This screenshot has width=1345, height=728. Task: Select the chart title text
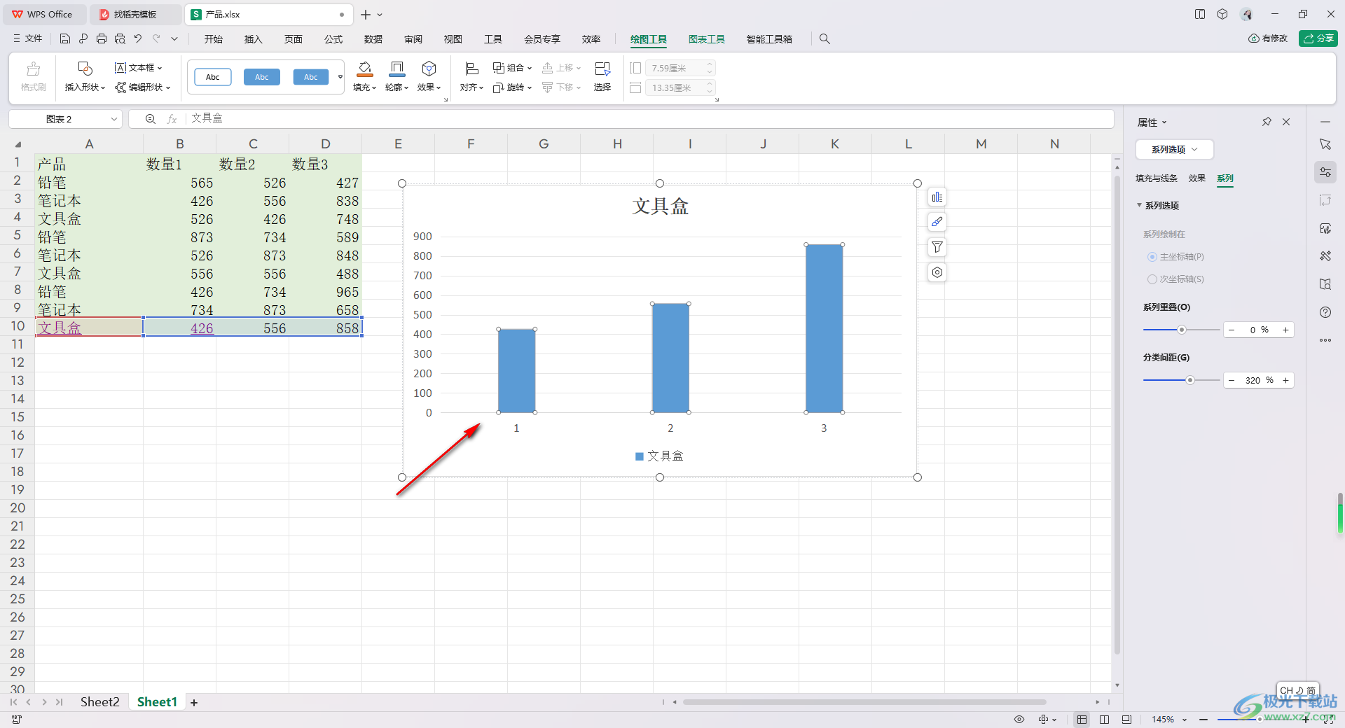point(660,206)
